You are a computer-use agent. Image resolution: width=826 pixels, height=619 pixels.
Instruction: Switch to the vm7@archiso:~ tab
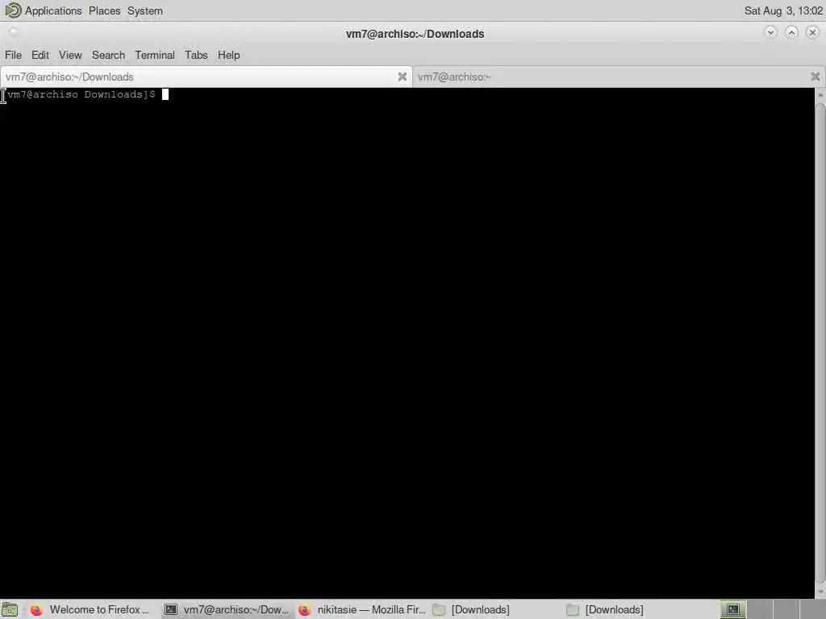pyautogui.click(x=619, y=77)
